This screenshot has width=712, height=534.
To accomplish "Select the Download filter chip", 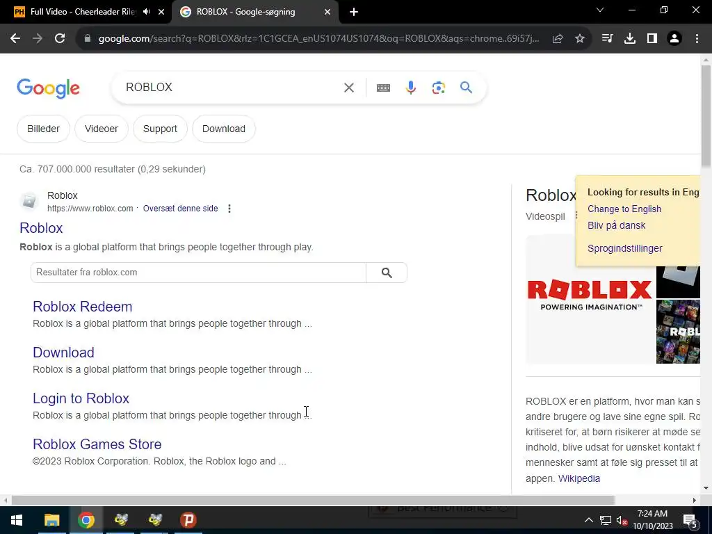I will pos(224,129).
